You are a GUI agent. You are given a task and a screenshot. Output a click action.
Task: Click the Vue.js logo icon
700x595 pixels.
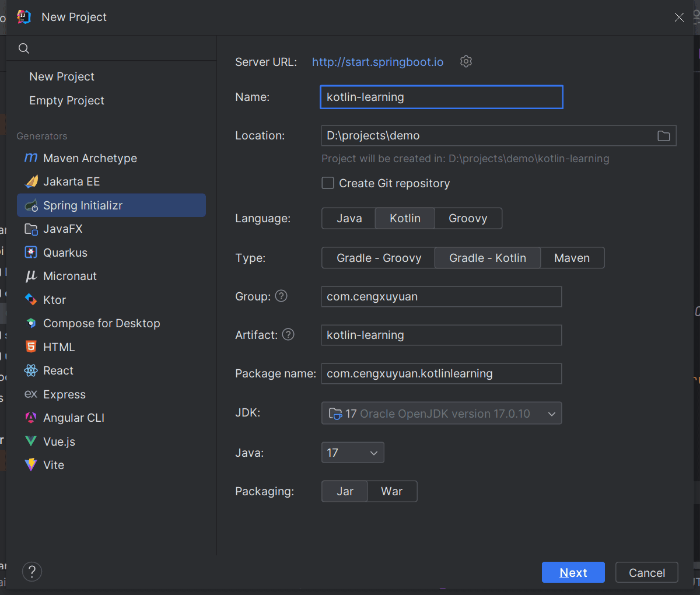[x=31, y=442]
